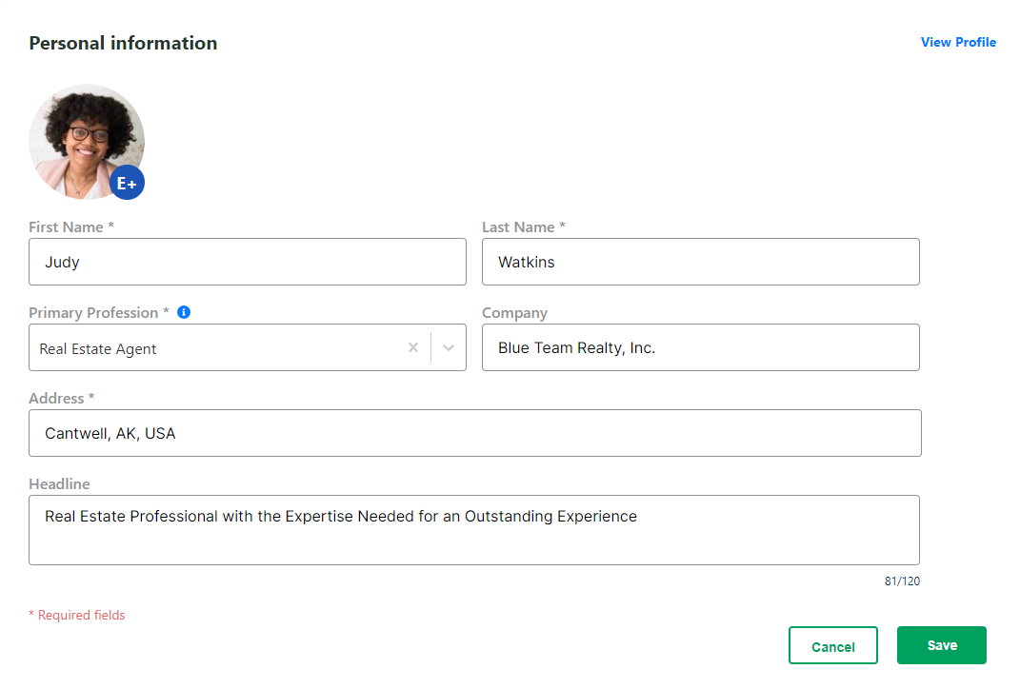The height and width of the screenshot is (689, 1020).
Task: Open the View Profile link
Action: (958, 42)
